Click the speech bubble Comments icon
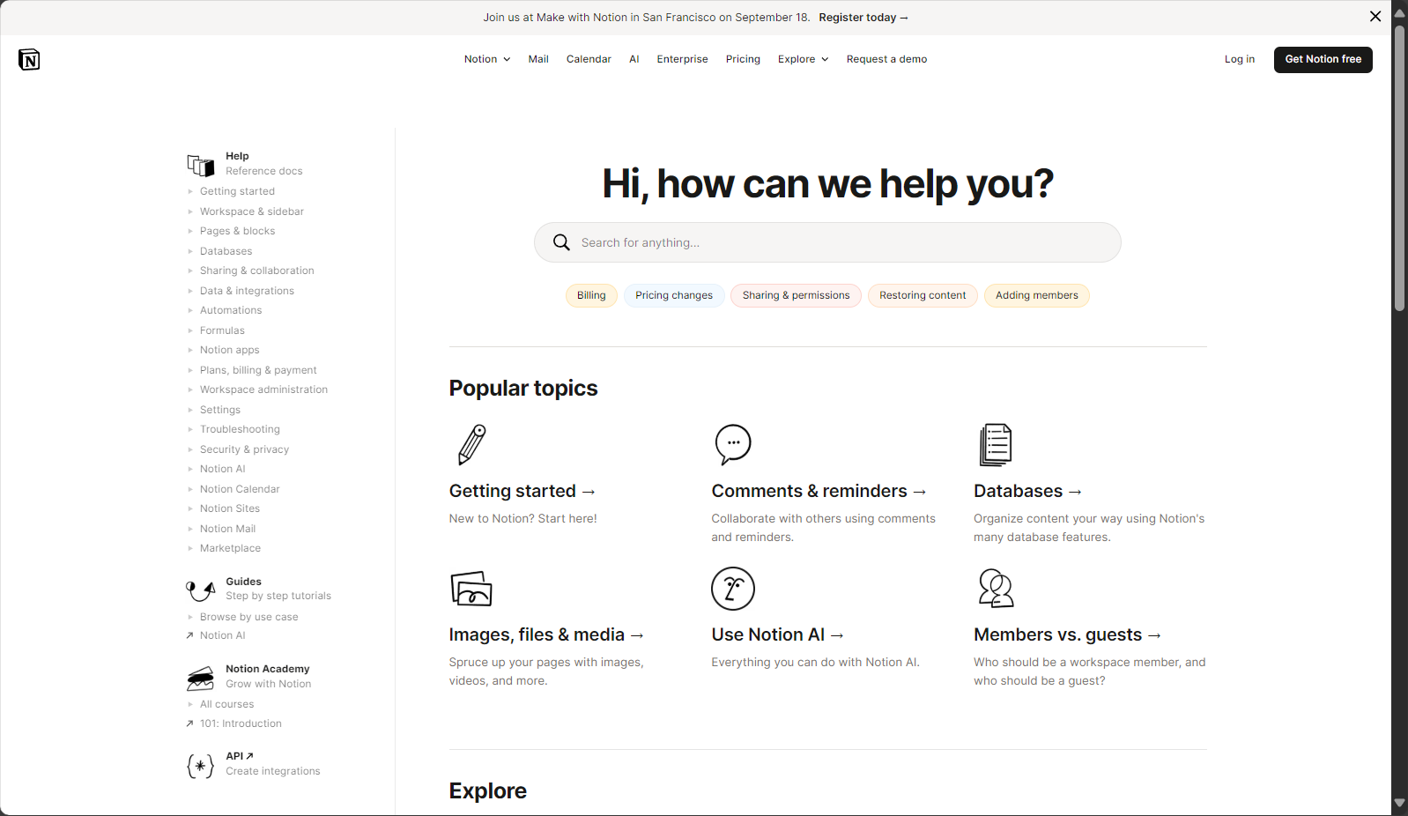The image size is (1408, 816). click(733, 444)
